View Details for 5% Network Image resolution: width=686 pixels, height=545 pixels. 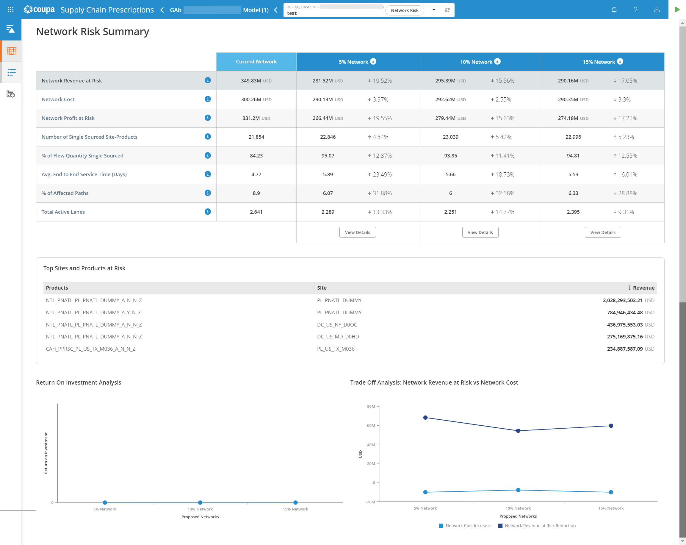point(357,232)
